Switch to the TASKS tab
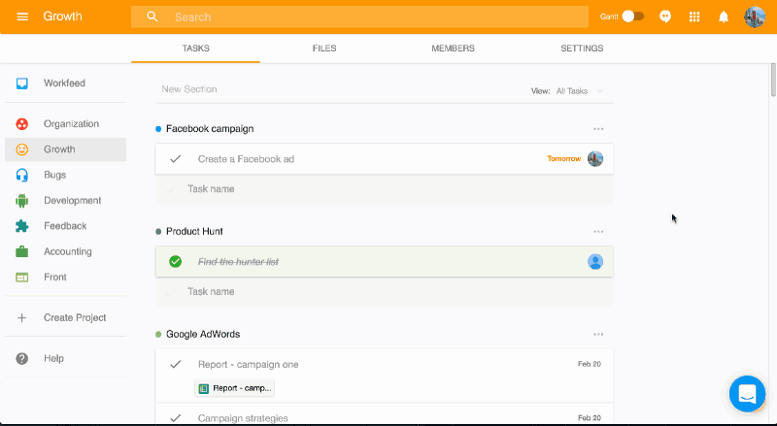This screenshot has width=777, height=426. point(196,49)
